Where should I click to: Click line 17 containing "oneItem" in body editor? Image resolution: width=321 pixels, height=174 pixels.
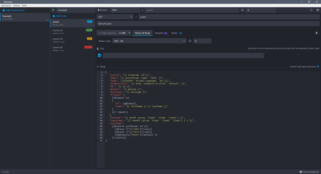pyautogui.click(x=147, y=118)
